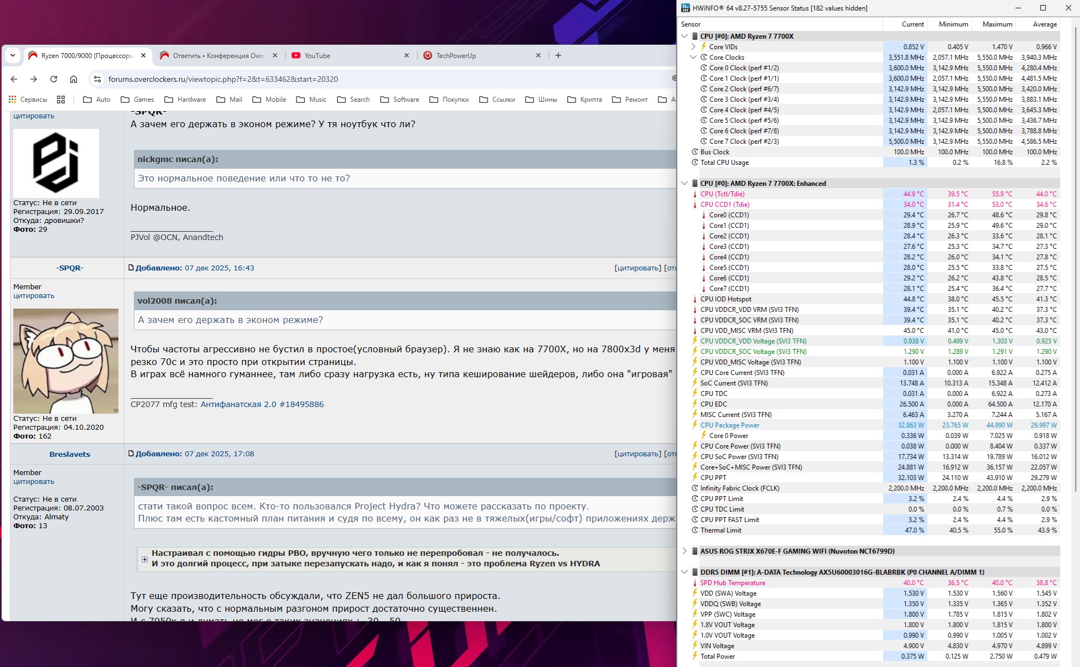Expand the collapsed spoiler with plus box
1080x667 pixels.
(x=144, y=559)
